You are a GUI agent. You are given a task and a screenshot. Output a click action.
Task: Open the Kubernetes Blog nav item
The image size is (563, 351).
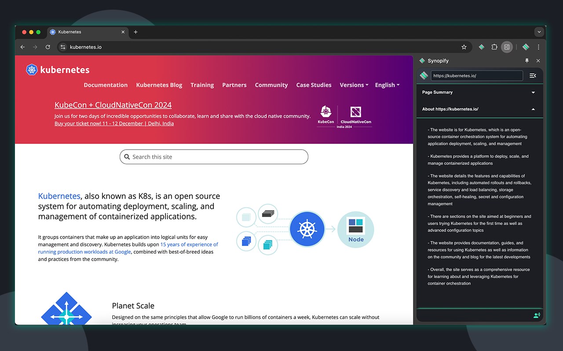[x=159, y=85]
